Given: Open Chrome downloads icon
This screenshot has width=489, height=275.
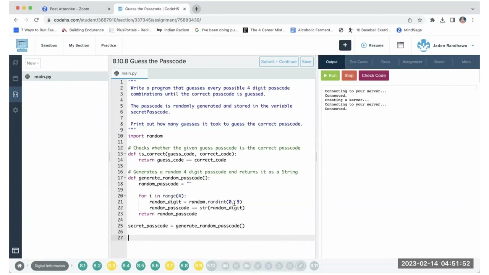Looking at the screenshot, I should point(442,20).
